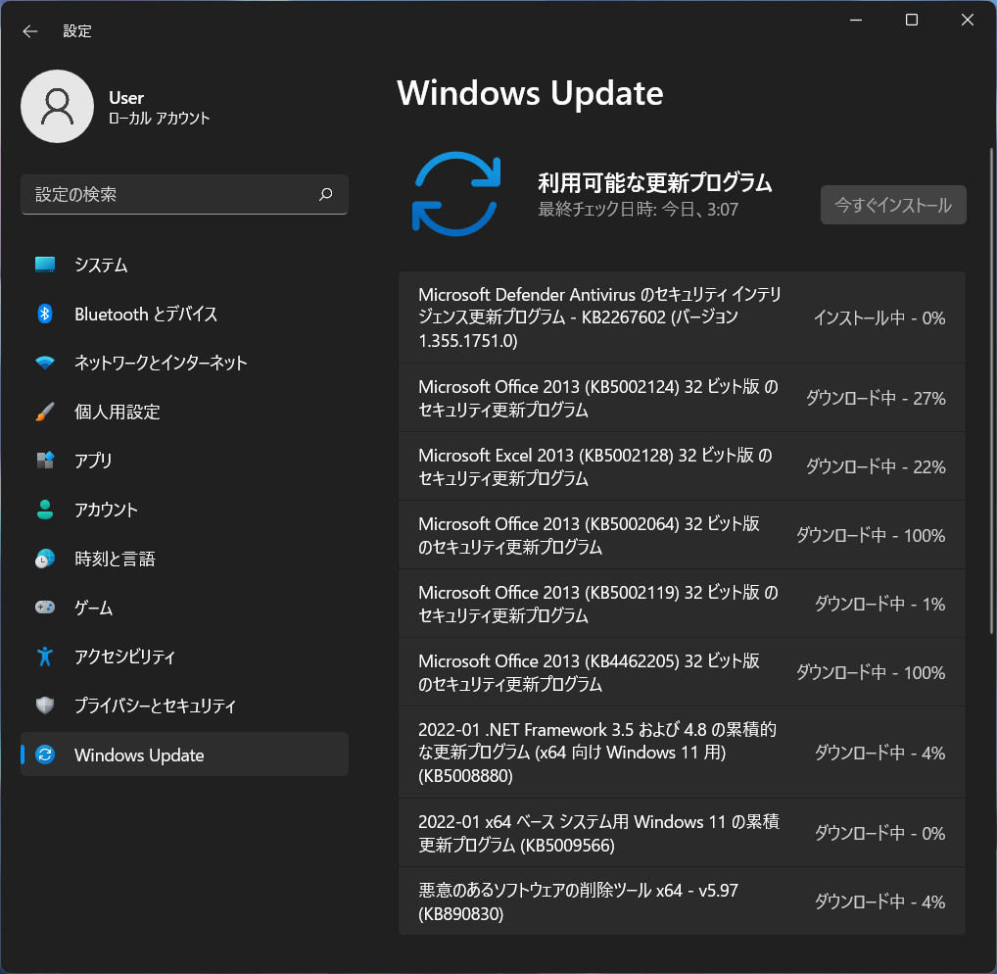Click the ダウンロード中 - 22% status

pos(876,466)
